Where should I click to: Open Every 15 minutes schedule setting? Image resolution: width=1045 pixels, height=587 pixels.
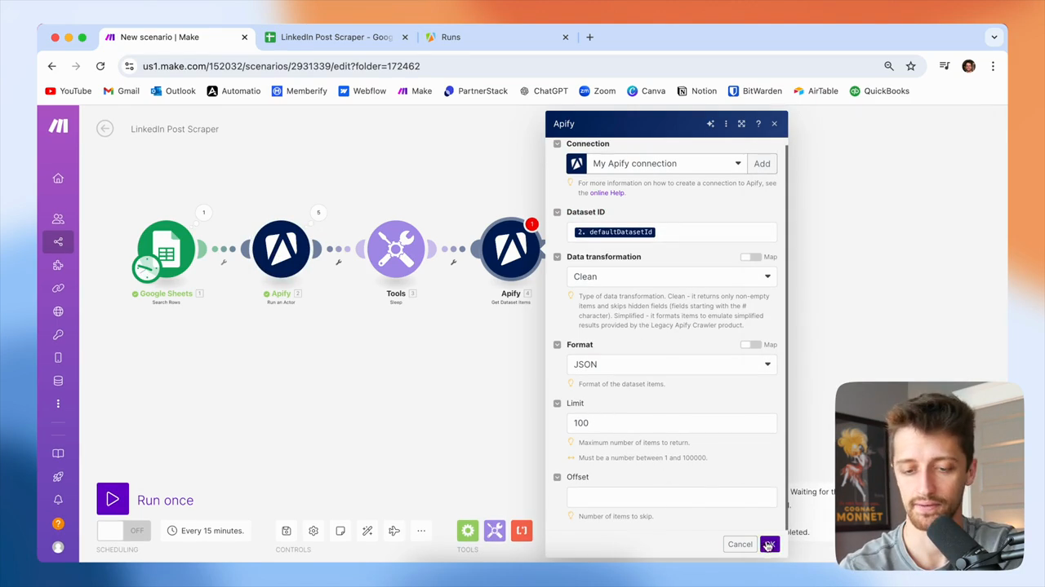tap(206, 531)
